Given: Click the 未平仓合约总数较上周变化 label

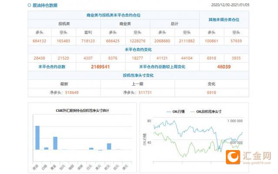Looking at the screenshot, I should [x=162, y=67].
